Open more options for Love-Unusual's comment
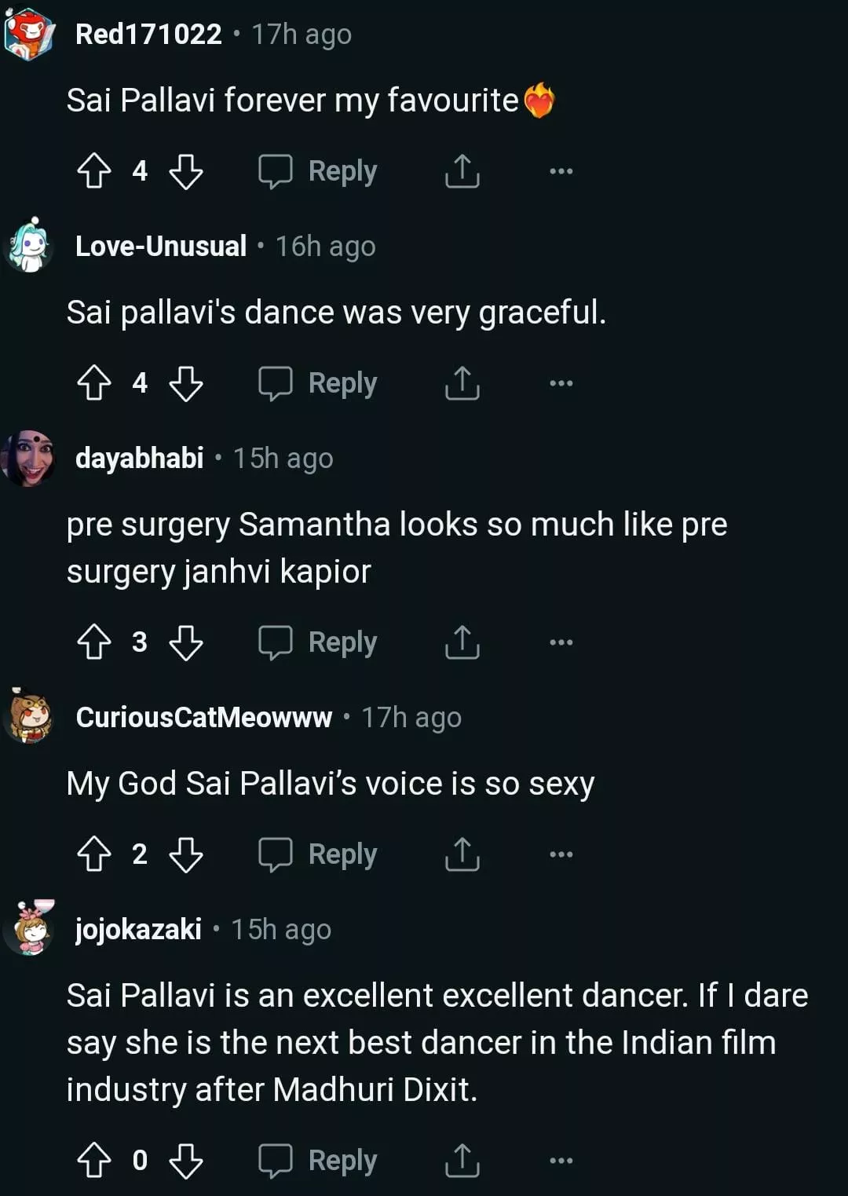Screen dimensions: 848x1196 (561, 383)
